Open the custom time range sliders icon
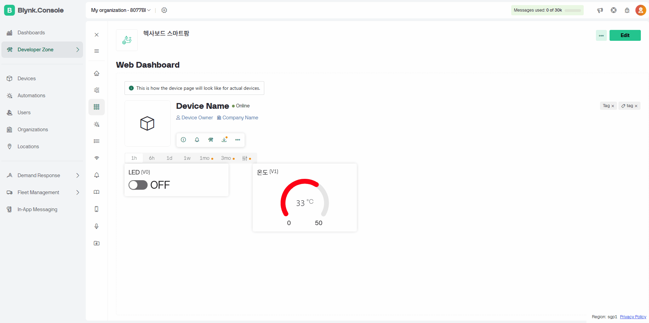649x323 pixels. pos(247,158)
